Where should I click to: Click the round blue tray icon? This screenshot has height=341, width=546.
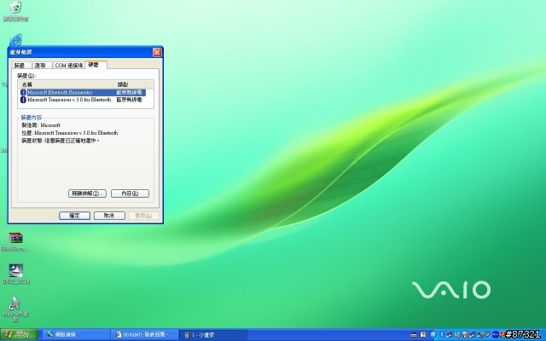click(x=496, y=335)
